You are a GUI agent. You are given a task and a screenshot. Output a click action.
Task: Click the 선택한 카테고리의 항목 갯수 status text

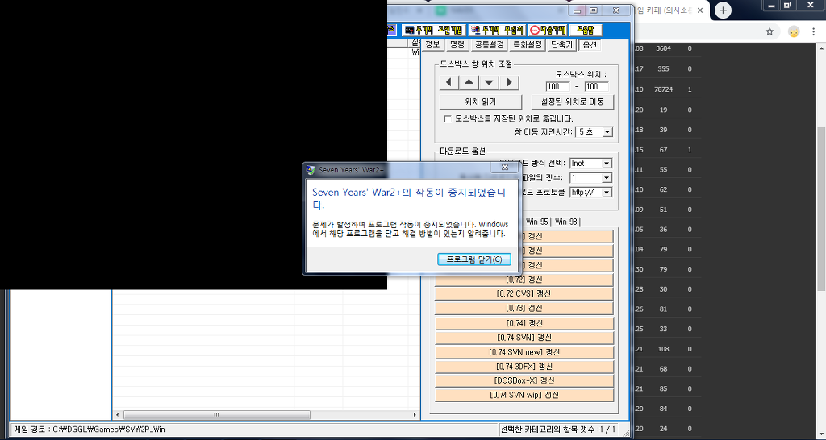tap(558, 430)
